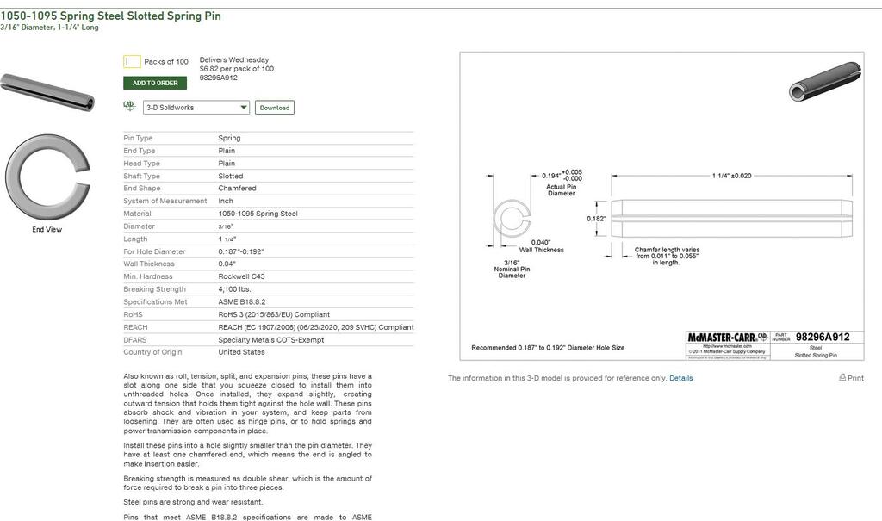882x521 pixels.
Task: Select the part number 98296A912 under price
Action: tap(218, 78)
